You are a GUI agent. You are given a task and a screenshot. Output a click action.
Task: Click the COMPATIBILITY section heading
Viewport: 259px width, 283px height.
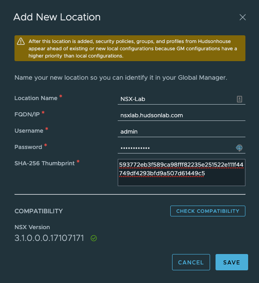pos(38,211)
